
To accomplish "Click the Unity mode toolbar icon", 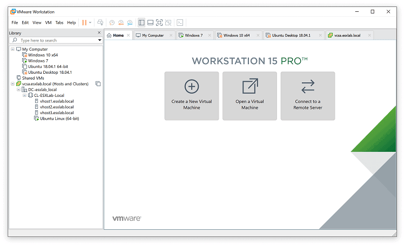I will tap(168, 23).
